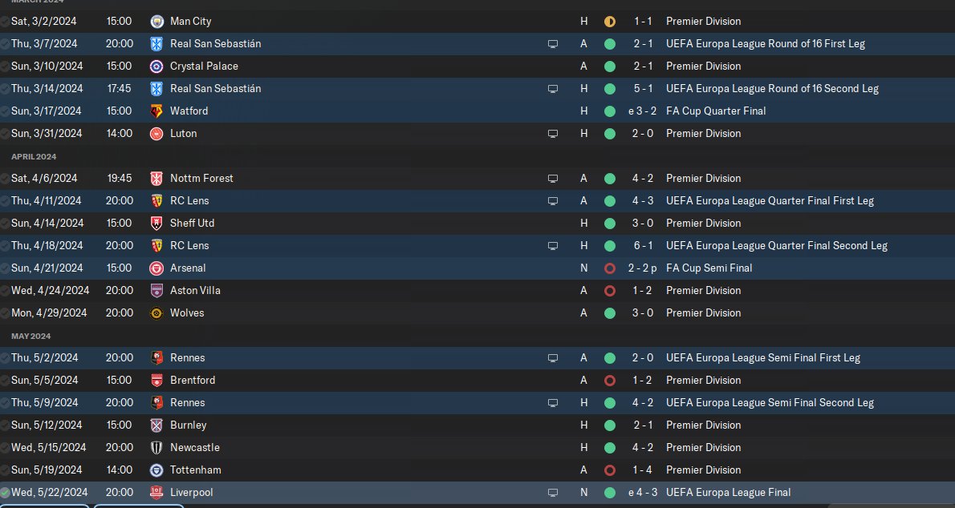Click the TV broadcast icon for Luton match
This screenshot has height=508, width=955.
pyautogui.click(x=552, y=134)
